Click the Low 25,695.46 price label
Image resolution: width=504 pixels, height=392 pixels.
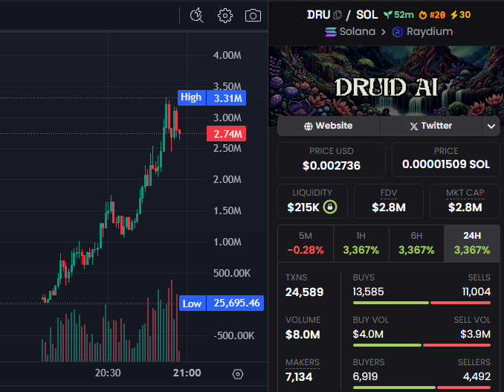222,303
